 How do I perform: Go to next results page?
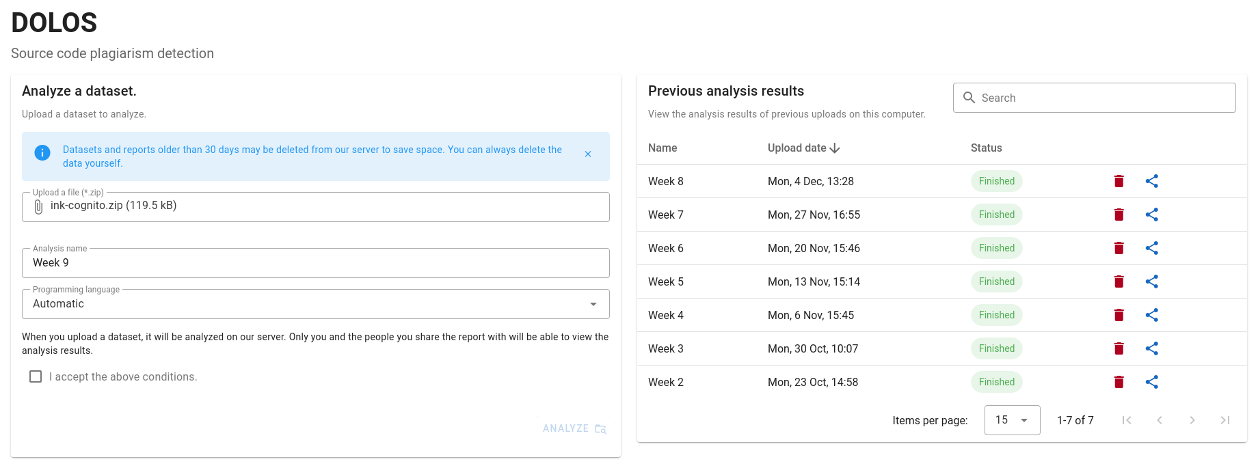(1192, 420)
